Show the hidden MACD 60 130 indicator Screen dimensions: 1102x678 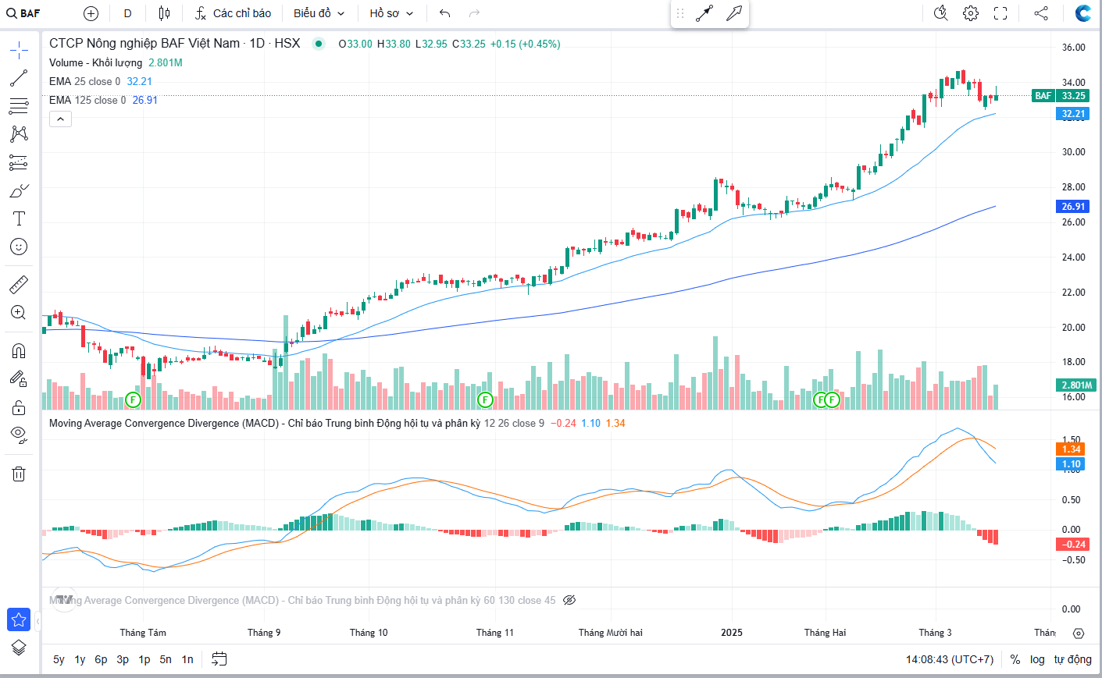569,600
